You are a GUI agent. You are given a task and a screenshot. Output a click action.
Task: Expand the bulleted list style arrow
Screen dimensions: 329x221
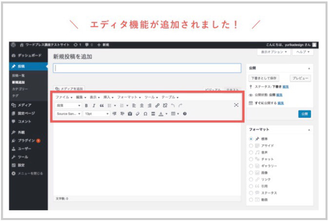point(115,106)
